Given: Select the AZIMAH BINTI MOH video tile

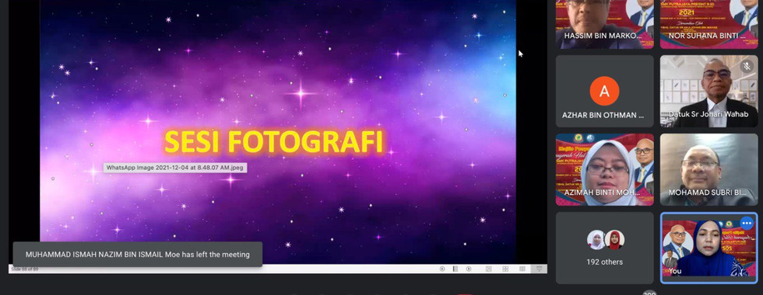Looking at the screenshot, I should click(604, 169).
